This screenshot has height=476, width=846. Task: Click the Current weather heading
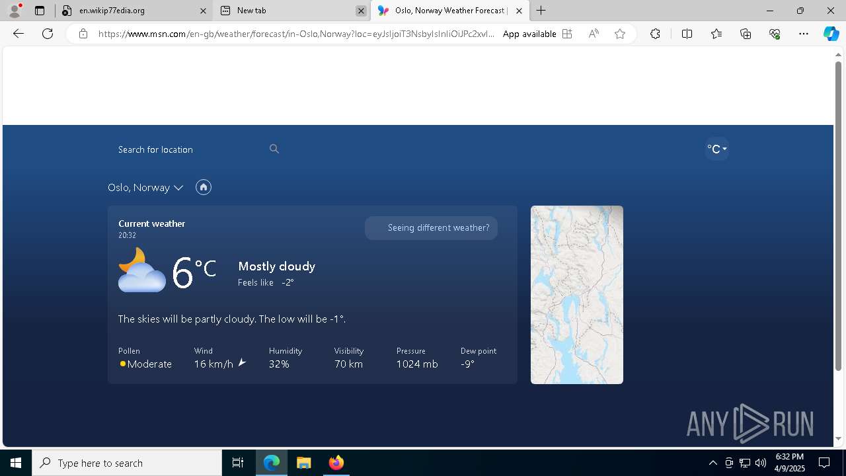click(151, 223)
